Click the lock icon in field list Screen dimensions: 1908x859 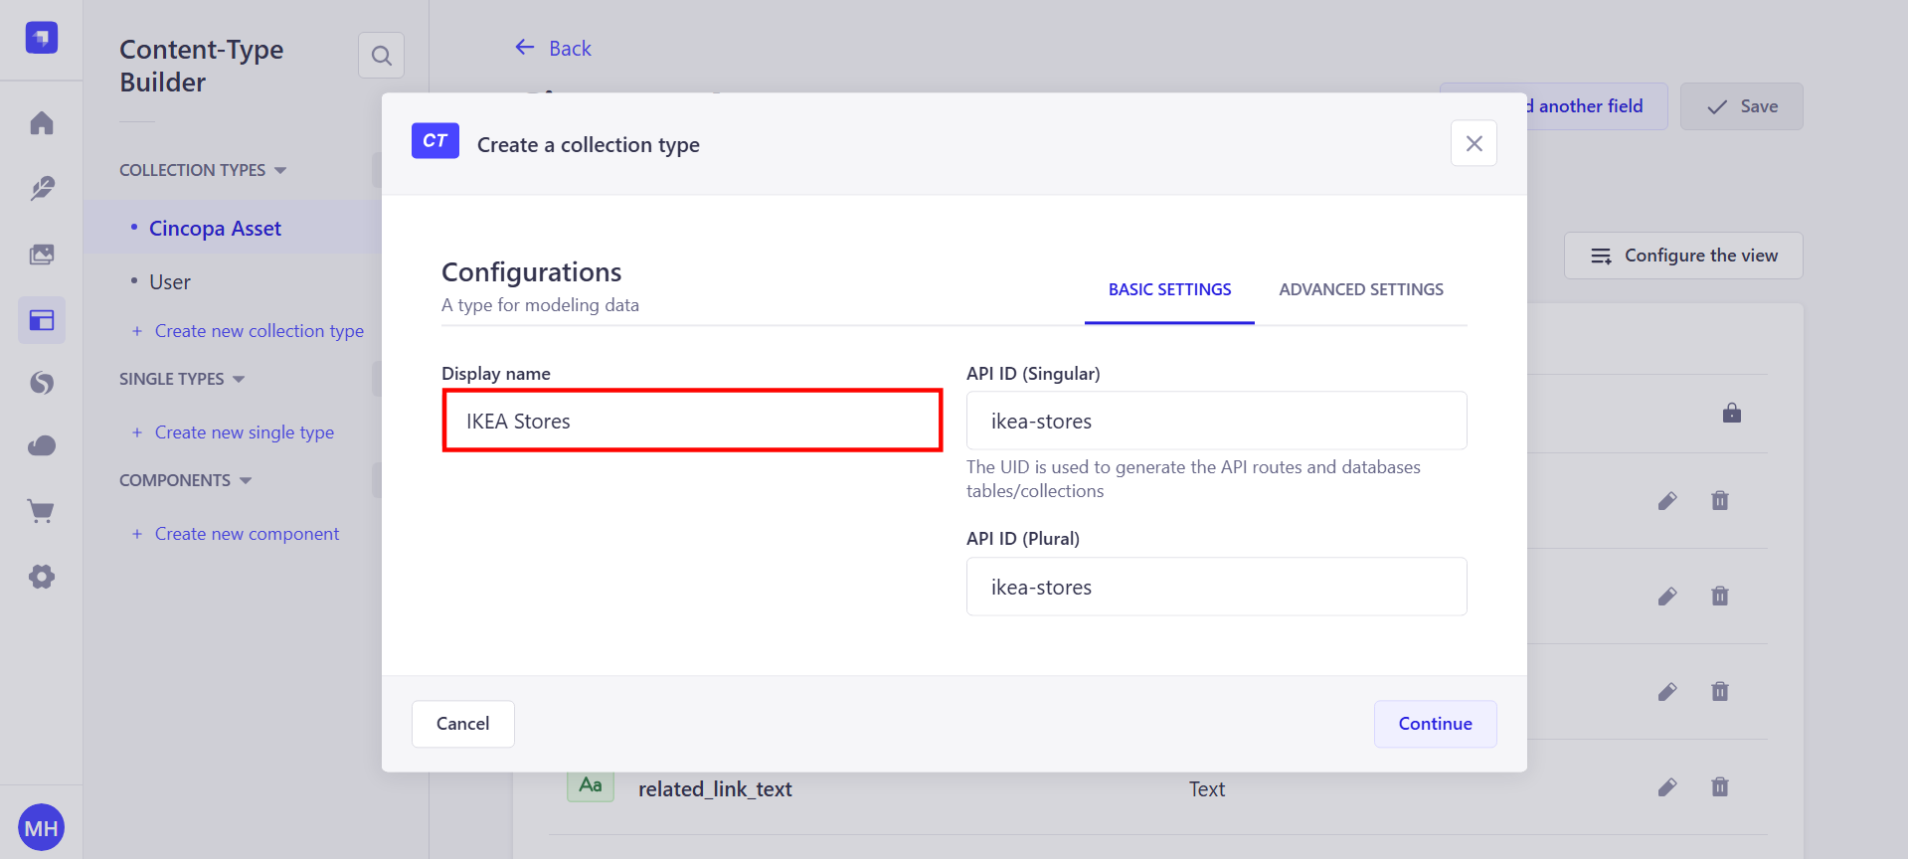click(x=1732, y=413)
